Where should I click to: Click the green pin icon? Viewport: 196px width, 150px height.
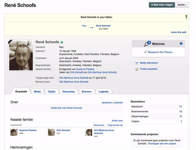186,17
